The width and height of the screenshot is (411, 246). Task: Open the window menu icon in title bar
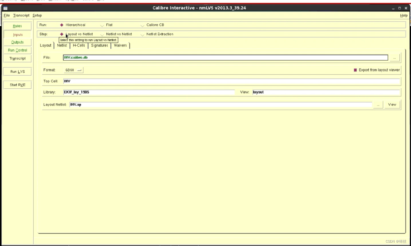pyautogui.click(x=5, y=8)
